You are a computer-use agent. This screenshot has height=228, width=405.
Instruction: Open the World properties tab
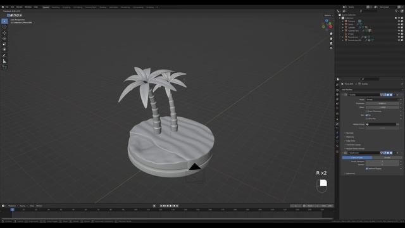[337, 108]
